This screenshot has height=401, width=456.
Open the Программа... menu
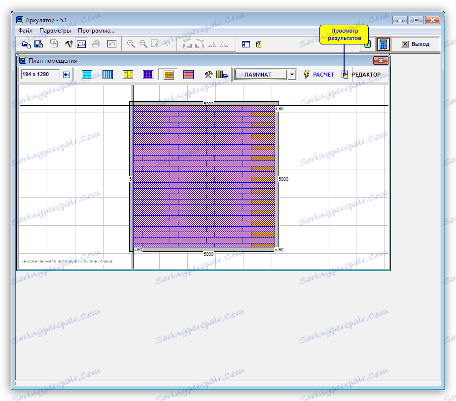coord(96,31)
